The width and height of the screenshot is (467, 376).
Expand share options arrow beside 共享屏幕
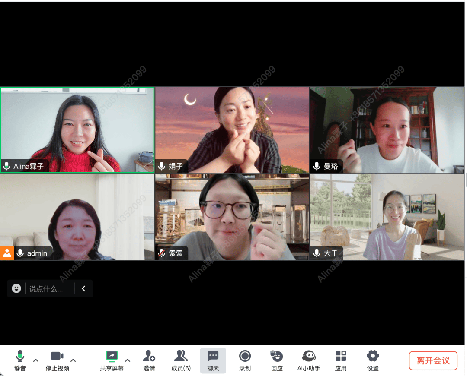[x=128, y=360]
